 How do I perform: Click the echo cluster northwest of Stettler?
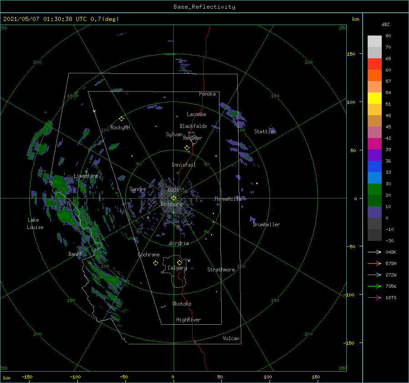(x=234, y=115)
